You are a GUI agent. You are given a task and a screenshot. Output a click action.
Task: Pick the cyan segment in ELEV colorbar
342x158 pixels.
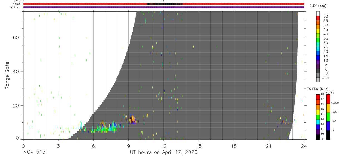pos(318,49)
